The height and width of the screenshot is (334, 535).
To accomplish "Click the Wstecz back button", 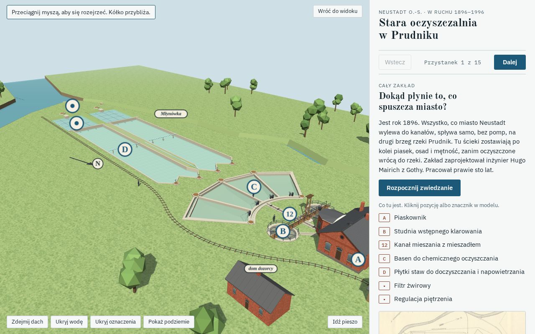I will (x=395, y=62).
